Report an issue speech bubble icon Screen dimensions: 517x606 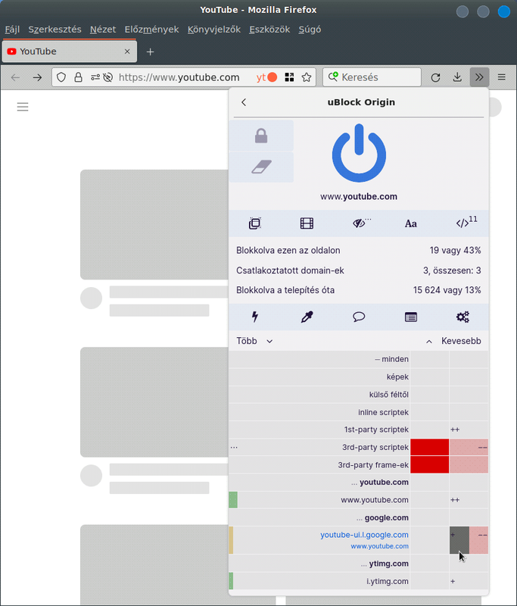pyautogui.click(x=359, y=317)
